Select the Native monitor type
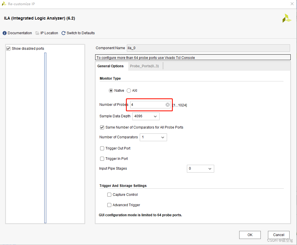The height and width of the screenshot is (245, 297). coord(111,91)
